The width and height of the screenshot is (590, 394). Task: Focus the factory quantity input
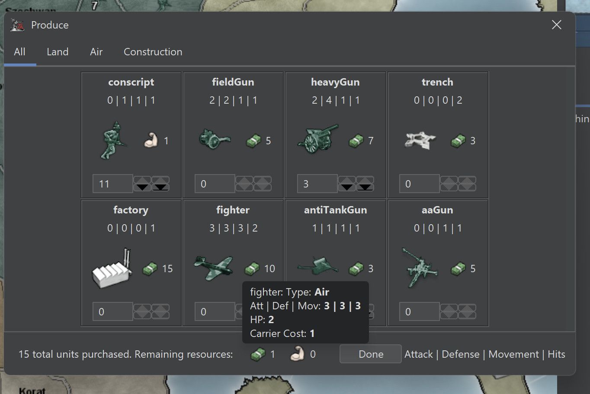coord(112,311)
